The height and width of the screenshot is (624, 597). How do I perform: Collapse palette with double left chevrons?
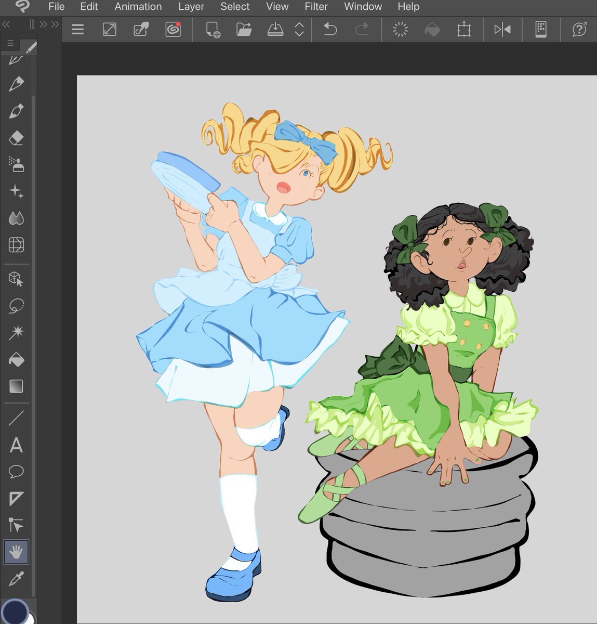[x=6, y=24]
